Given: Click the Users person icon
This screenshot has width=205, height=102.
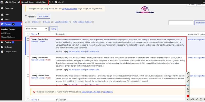Looking at the screenshot, I should (2, 19).
